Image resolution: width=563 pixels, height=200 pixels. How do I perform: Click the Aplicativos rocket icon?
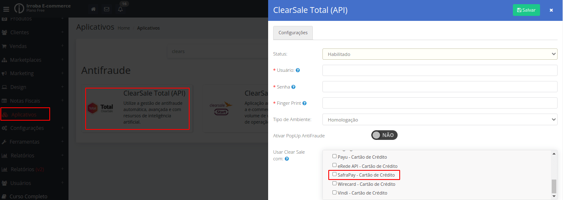[x=5, y=114]
